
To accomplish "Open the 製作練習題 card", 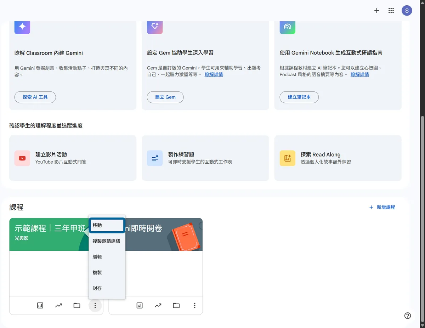I will click(x=205, y=158).
